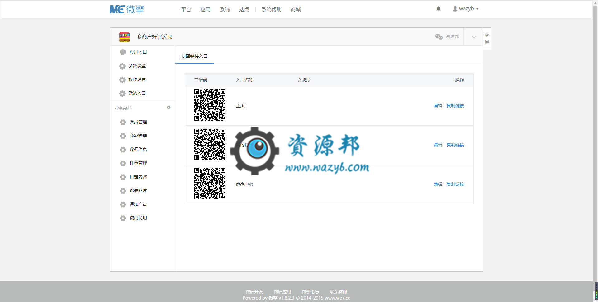Click the gear icon next to 轮播图片
The width and height of the screenshot is (598, 302).
click(123, 191)
